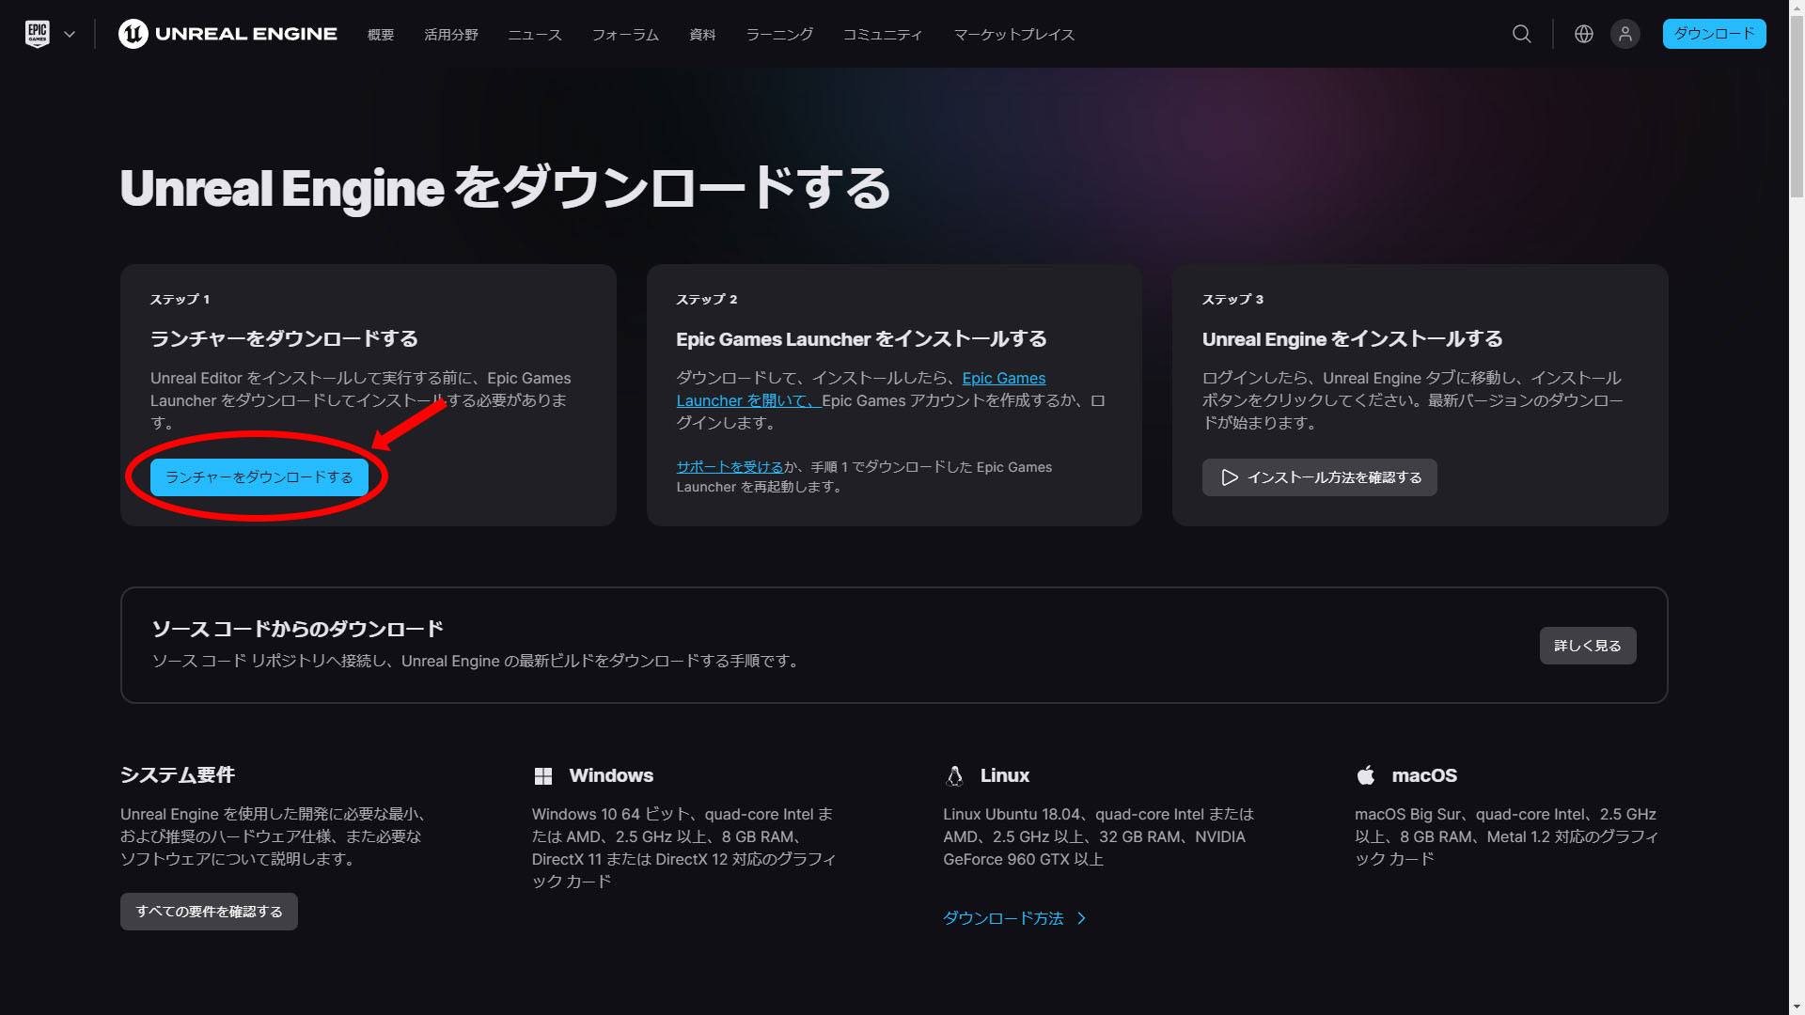
Task: Click the Windows heading text
Action: 611,775
